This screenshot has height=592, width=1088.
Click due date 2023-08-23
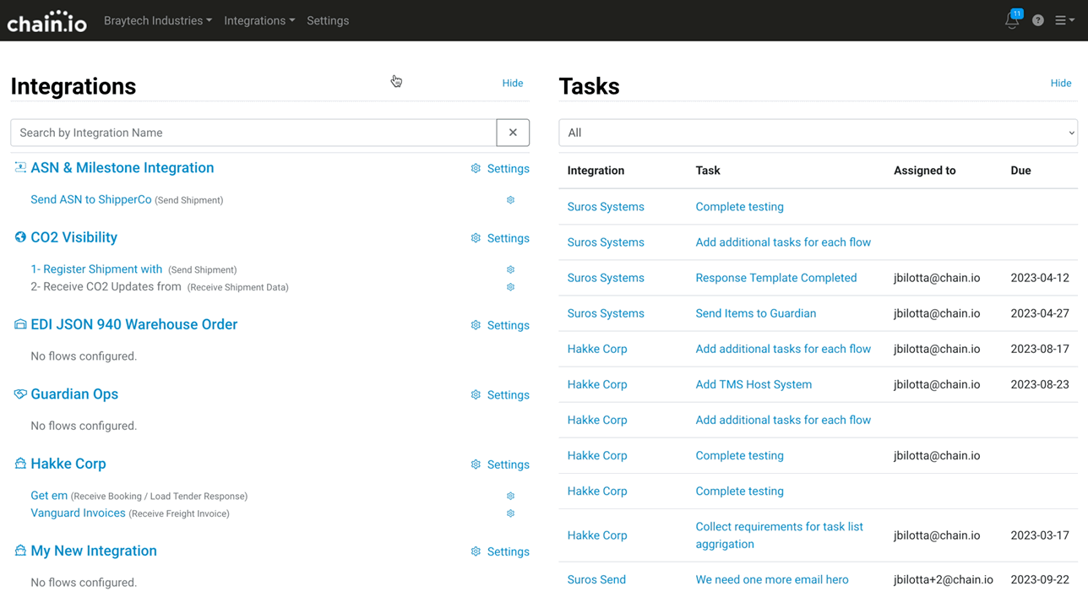click(1040, 384)
